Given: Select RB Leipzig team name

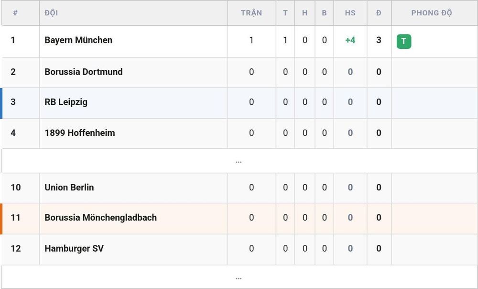Looking at the screenshot, I should tap(66, 102).
